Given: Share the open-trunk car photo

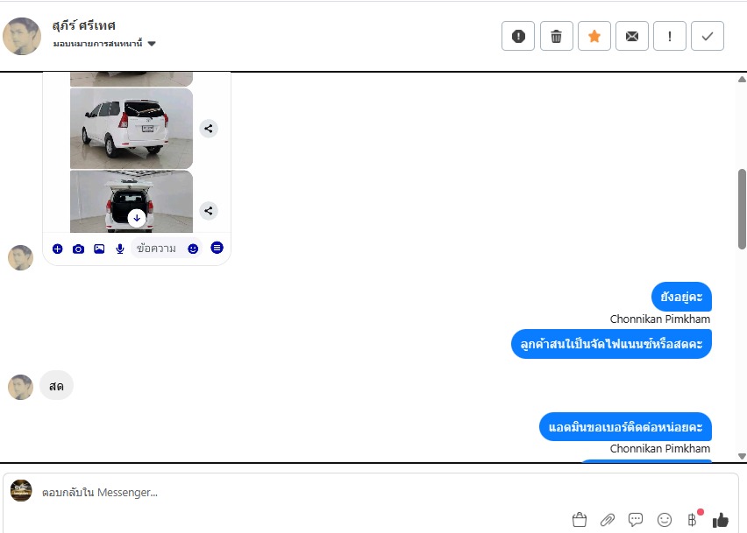Looking at the screenshot, I should point(209,211).
